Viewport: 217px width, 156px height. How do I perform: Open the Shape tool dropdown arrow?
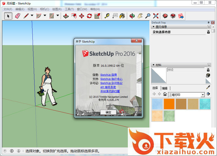click(x=58, y=16)
